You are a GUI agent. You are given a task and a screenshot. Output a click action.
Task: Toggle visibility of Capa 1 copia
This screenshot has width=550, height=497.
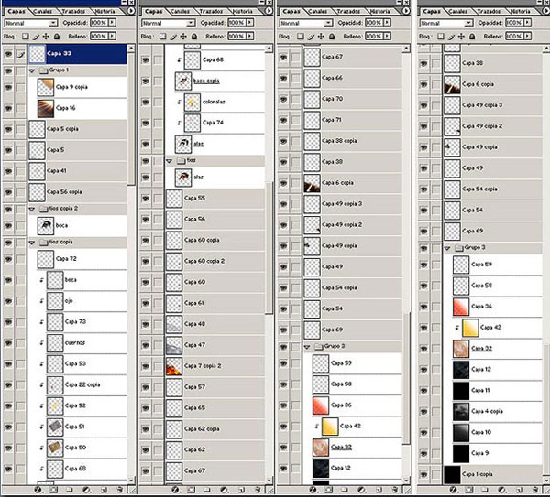tap(423, 474)
